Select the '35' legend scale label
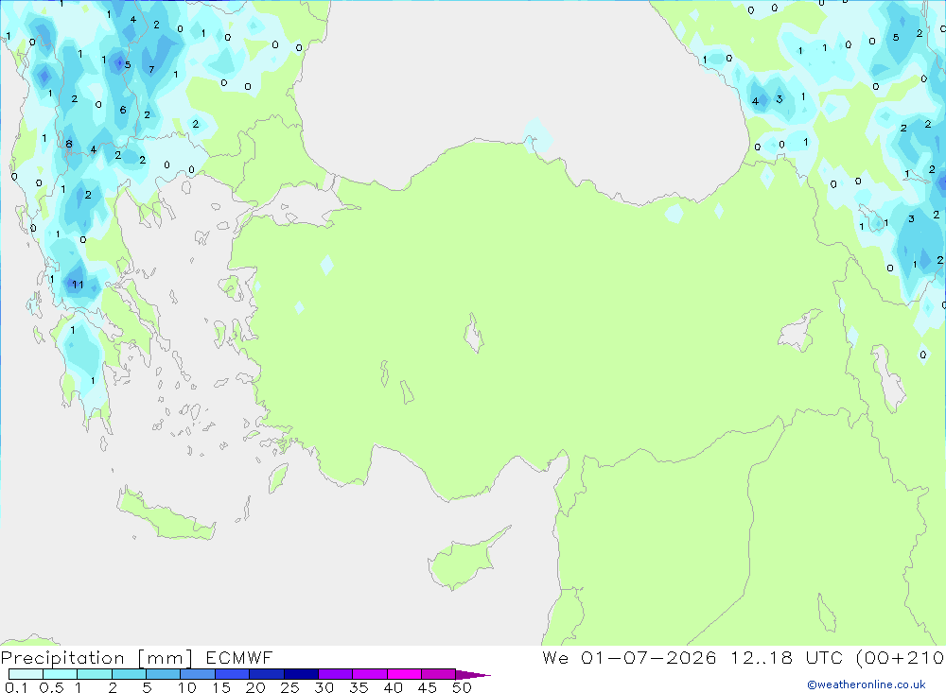 pyautogui.click(x=359, y=687)
